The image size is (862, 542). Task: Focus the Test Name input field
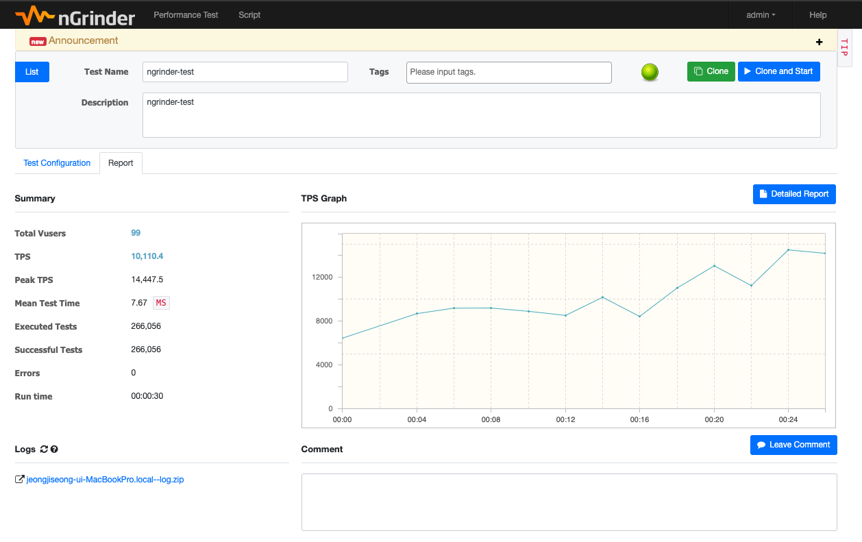(x=245, y=72)
